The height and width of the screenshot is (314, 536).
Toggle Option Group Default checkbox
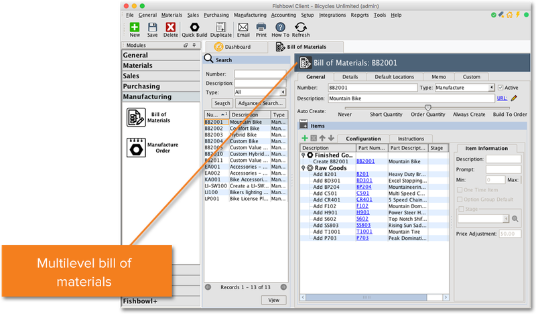point(460,200)
